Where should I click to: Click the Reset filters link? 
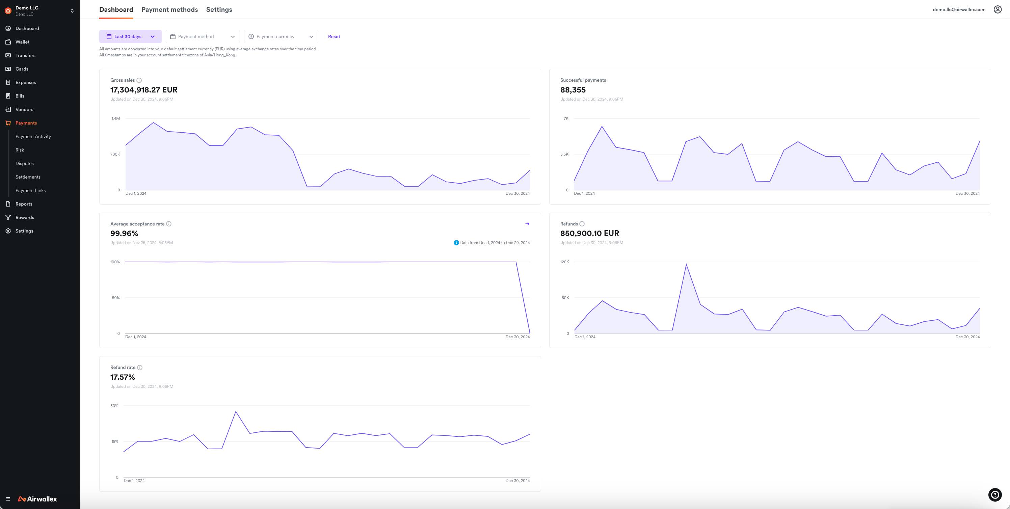point(334,36)
